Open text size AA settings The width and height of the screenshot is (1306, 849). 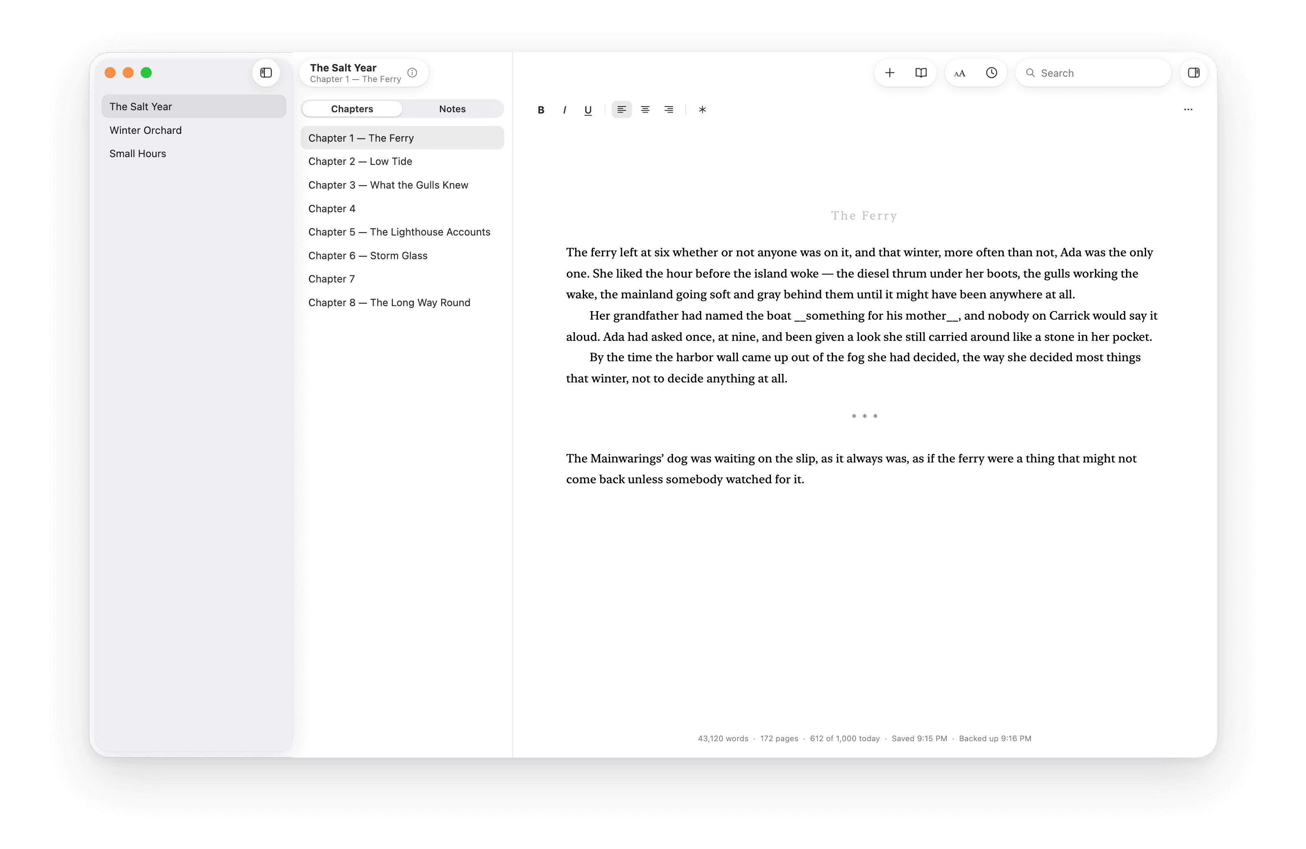click(960, 73)
